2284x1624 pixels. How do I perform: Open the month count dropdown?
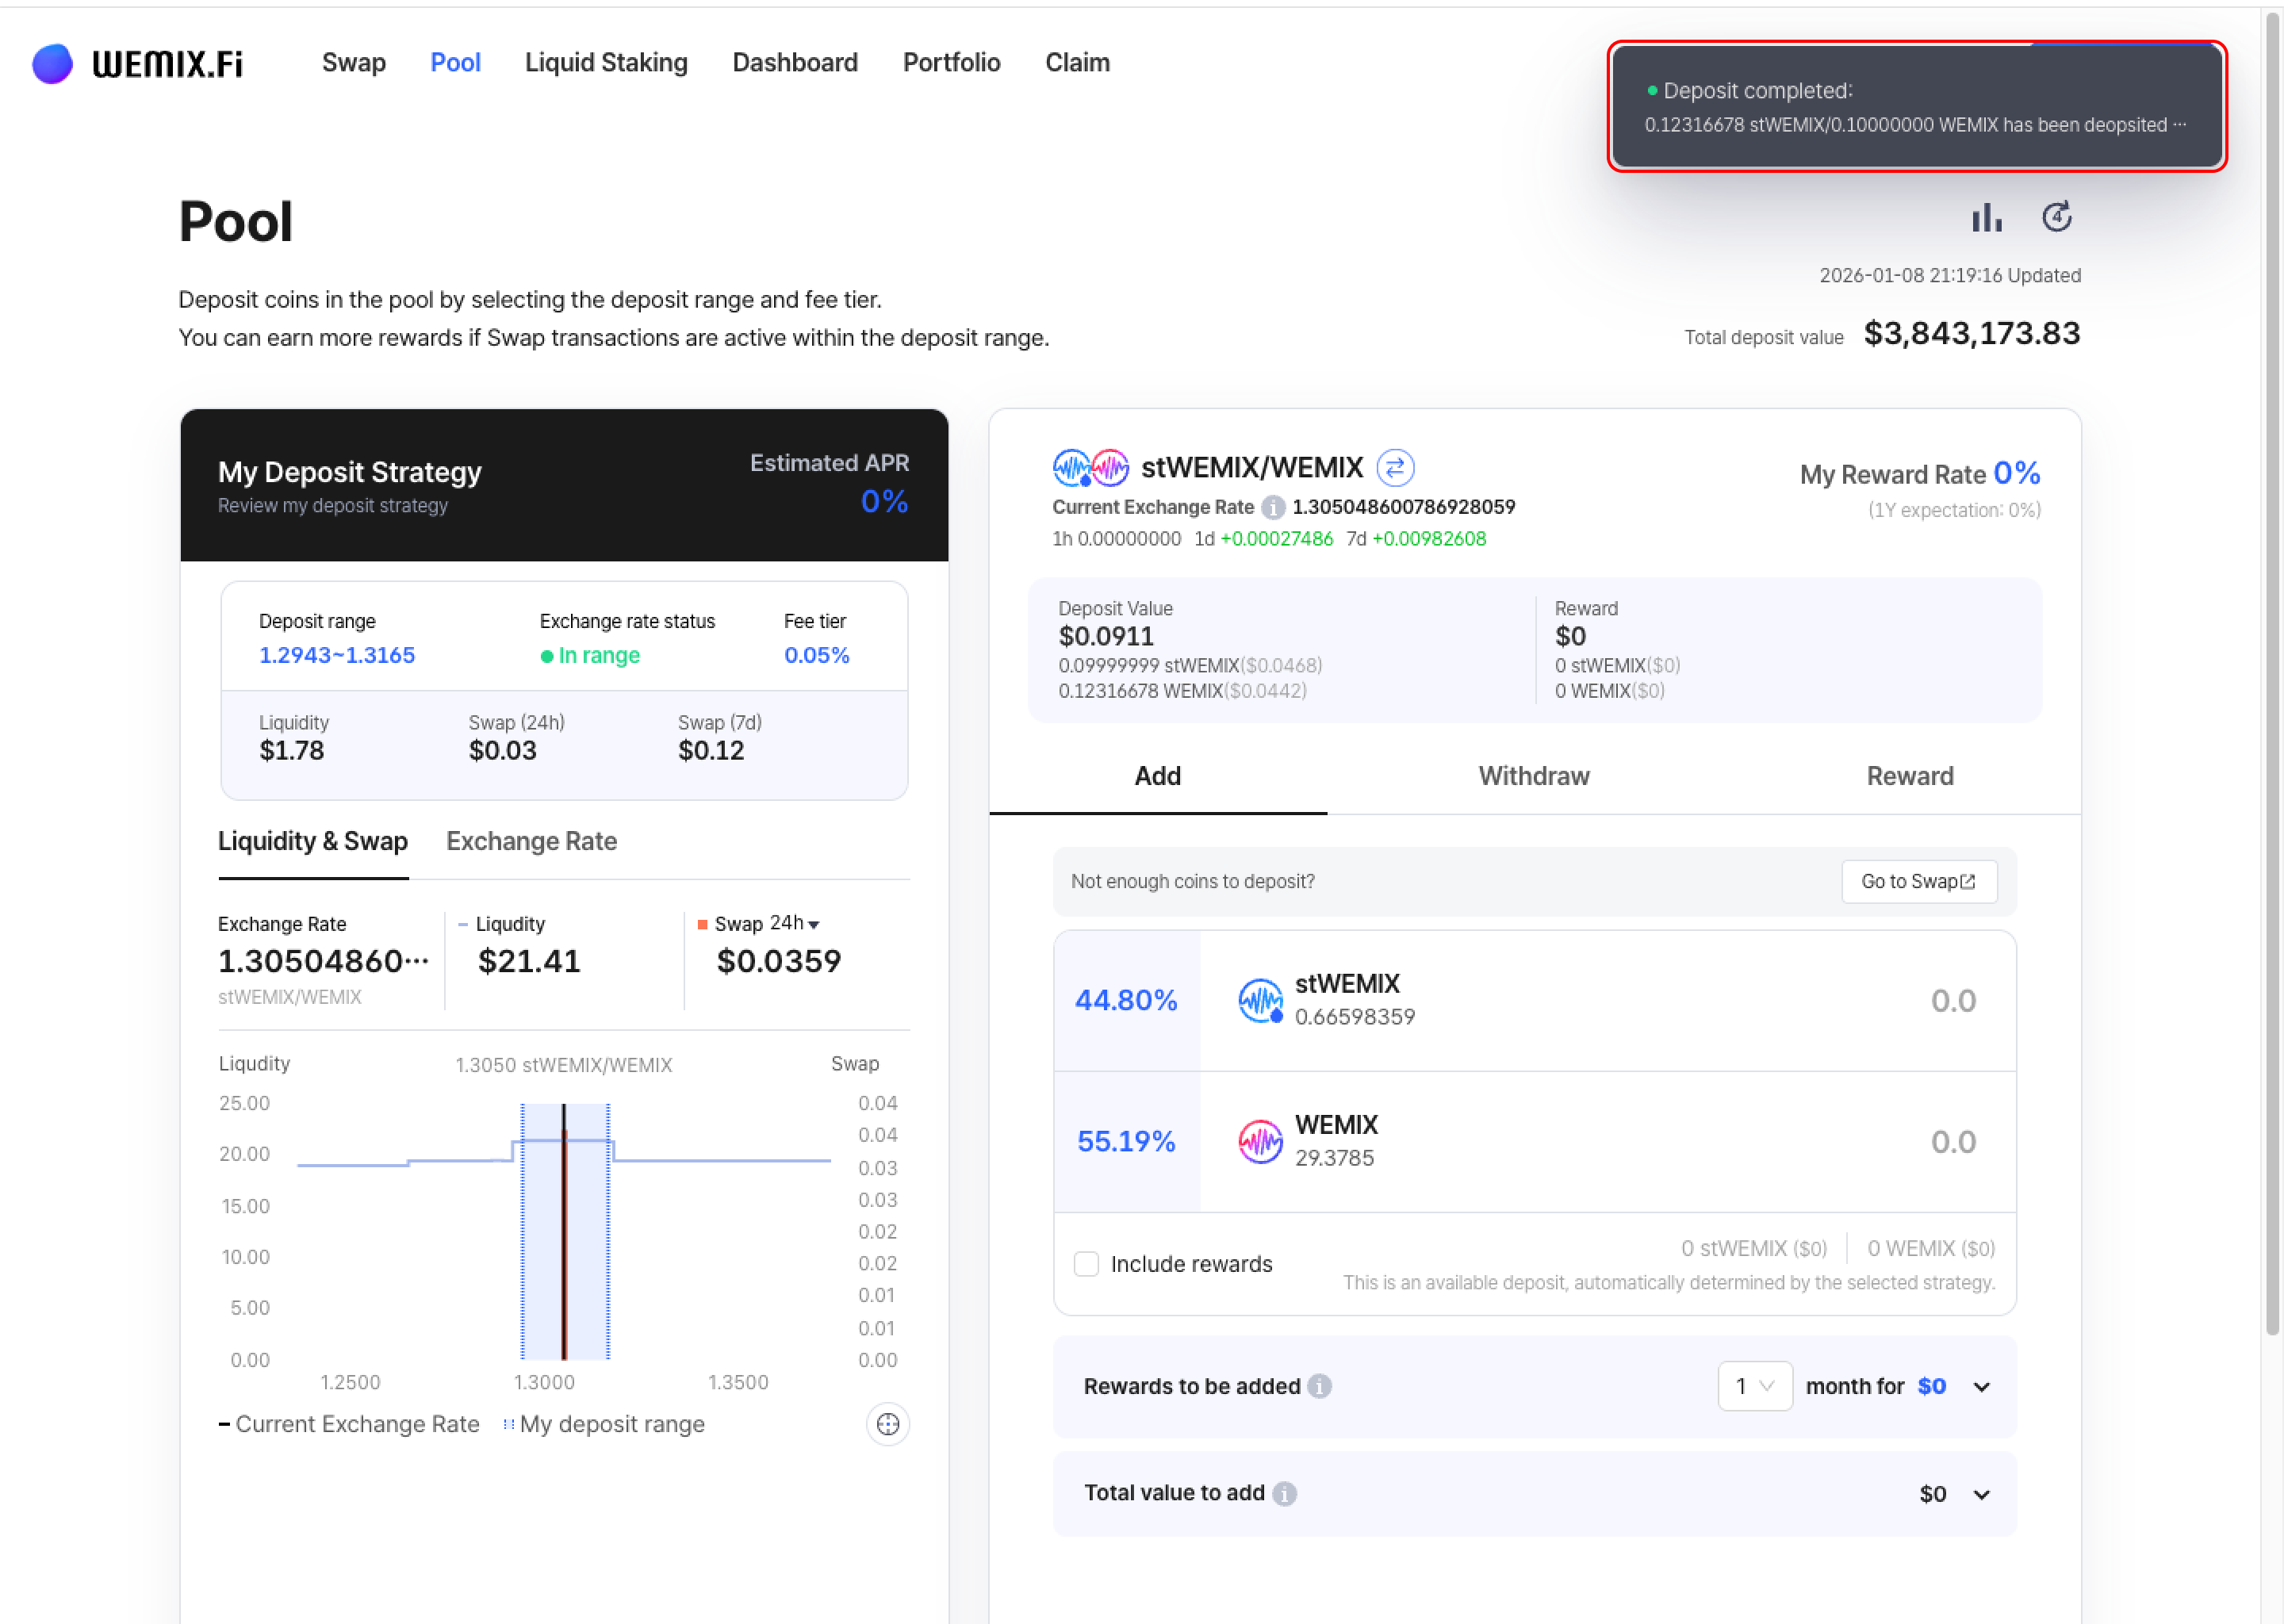coord(1754,1386)
